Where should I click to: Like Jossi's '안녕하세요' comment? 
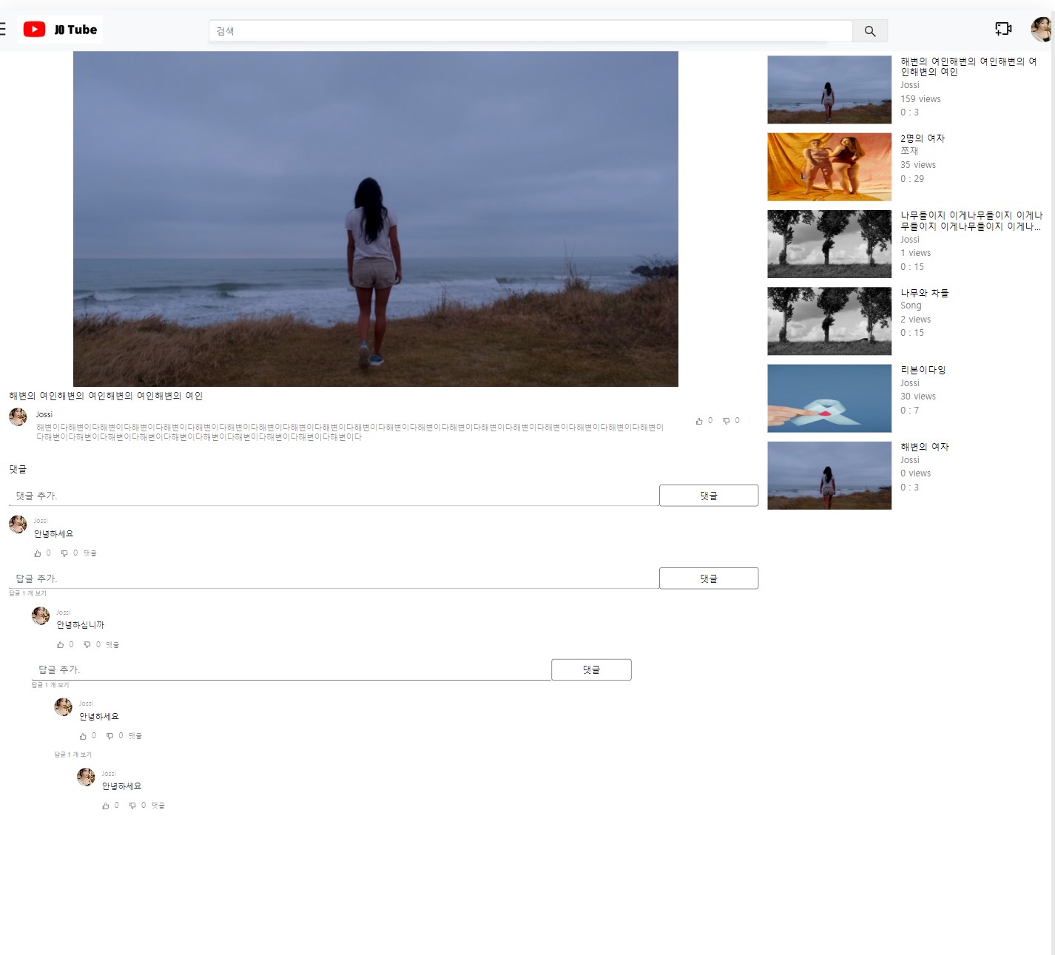[38, 553]
